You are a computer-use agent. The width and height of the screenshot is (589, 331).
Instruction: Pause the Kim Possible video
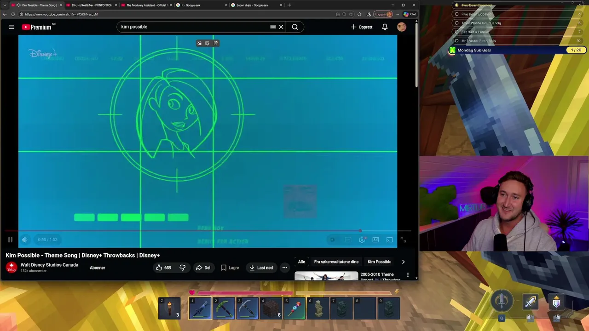coord(10,240)
